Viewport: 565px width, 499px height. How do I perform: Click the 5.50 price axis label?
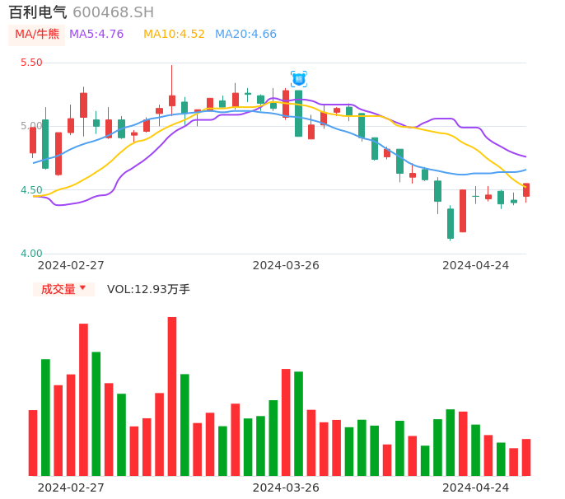point(30,63)
